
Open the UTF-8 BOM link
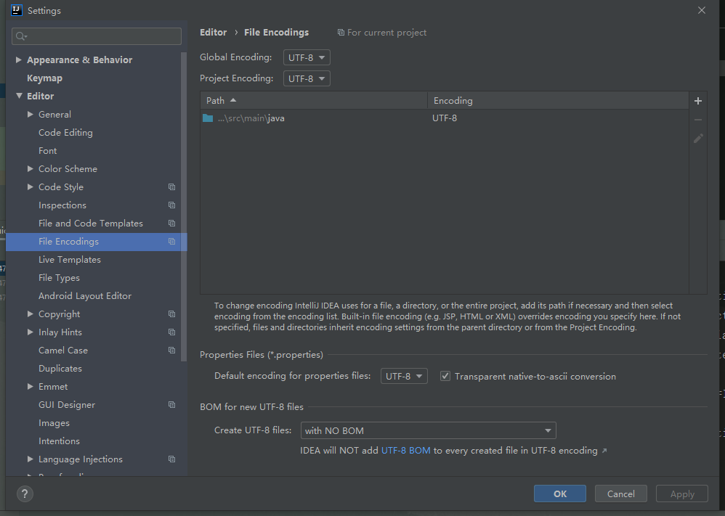(x=405, y=451)
